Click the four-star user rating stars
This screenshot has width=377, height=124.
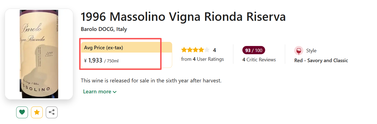195,50
